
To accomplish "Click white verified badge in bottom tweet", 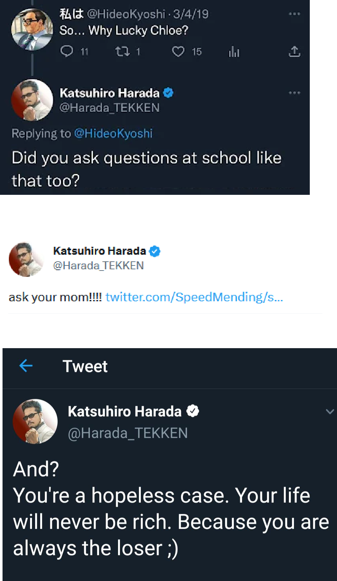I will tap(193, 411).
